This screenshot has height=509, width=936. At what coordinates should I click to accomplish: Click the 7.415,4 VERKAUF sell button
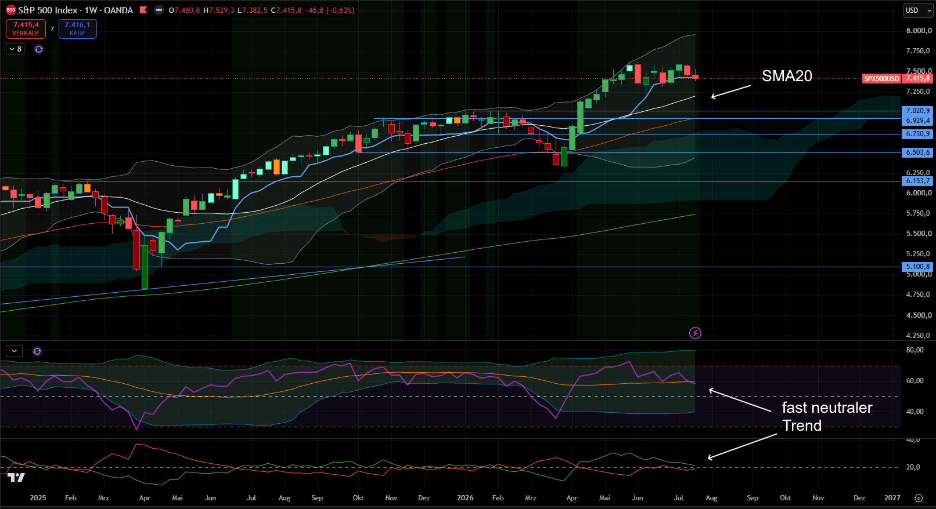[x=26, y=29]
